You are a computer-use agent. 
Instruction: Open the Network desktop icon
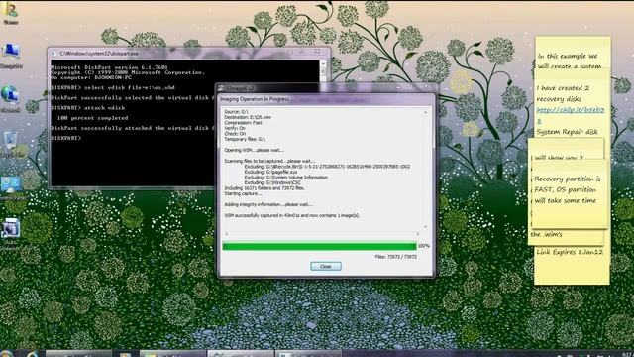pyautogui.click(x=10, y=98)
